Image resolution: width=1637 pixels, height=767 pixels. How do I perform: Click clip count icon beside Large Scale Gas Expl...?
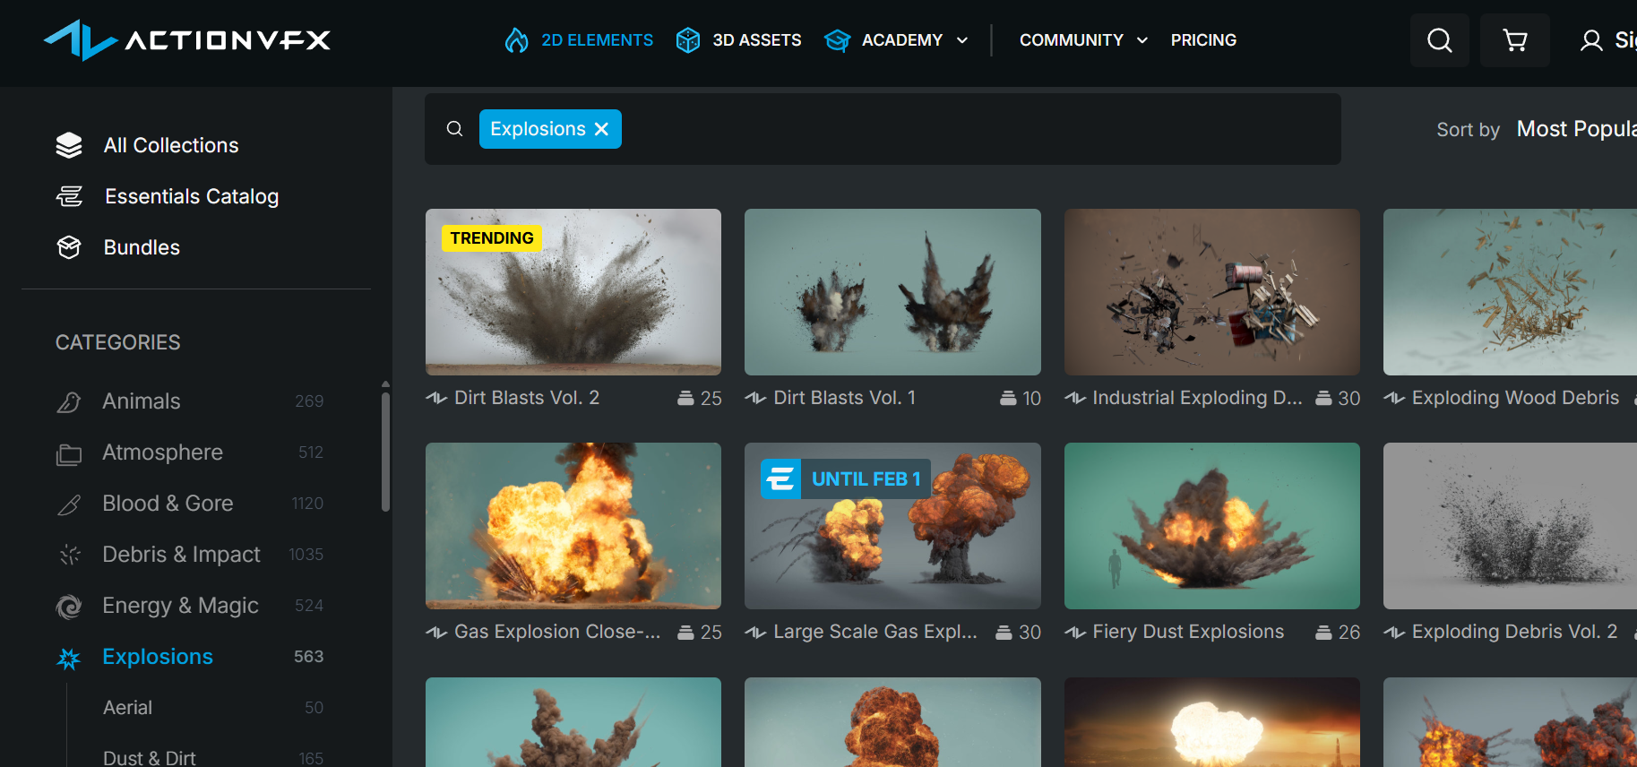pyautogui.click(x=1004, y=633)
